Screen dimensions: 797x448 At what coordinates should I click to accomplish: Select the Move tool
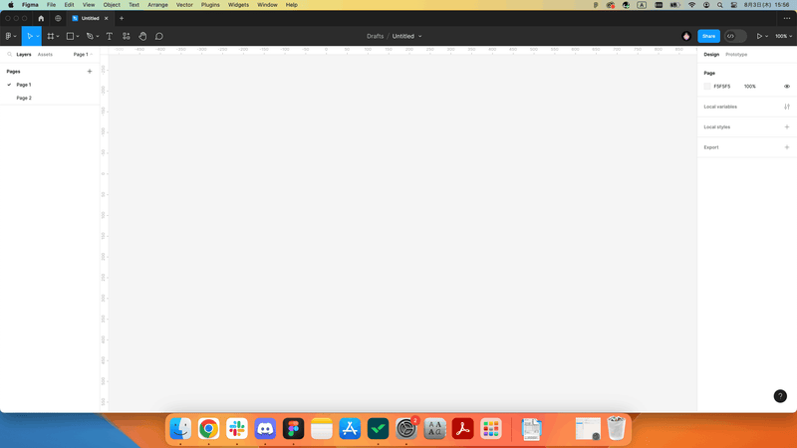[30, 36]
